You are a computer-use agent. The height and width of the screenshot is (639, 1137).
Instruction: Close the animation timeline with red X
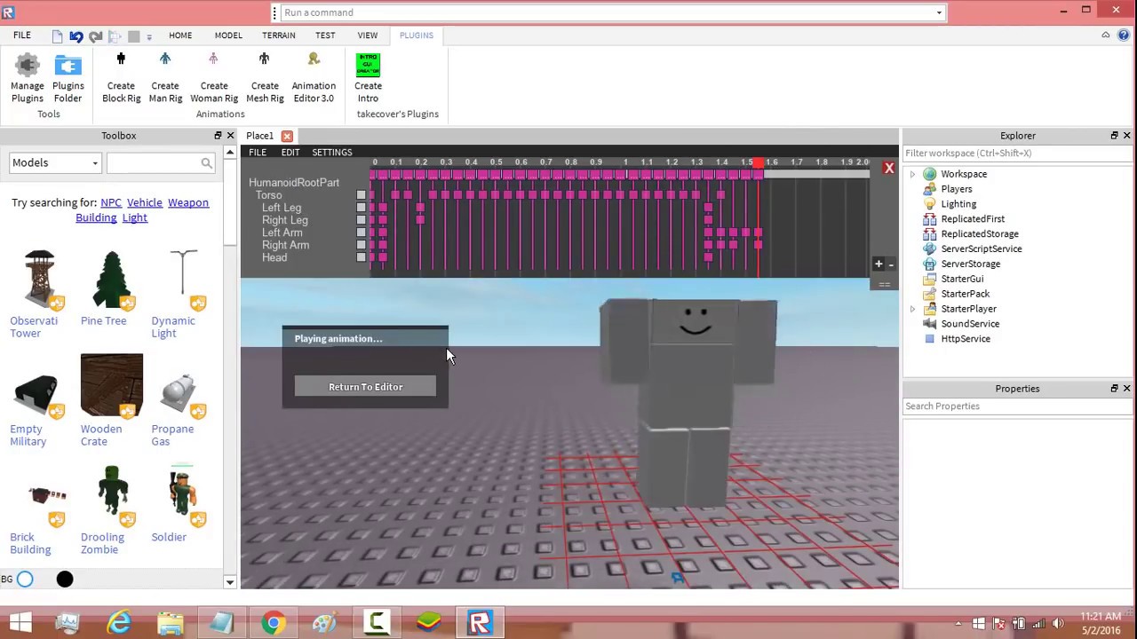tap(888, 168)
